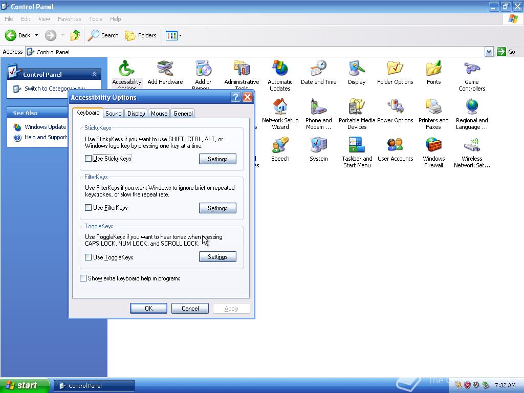Open User Accounts icon
524x393 pixels.
tap(395, 149)
